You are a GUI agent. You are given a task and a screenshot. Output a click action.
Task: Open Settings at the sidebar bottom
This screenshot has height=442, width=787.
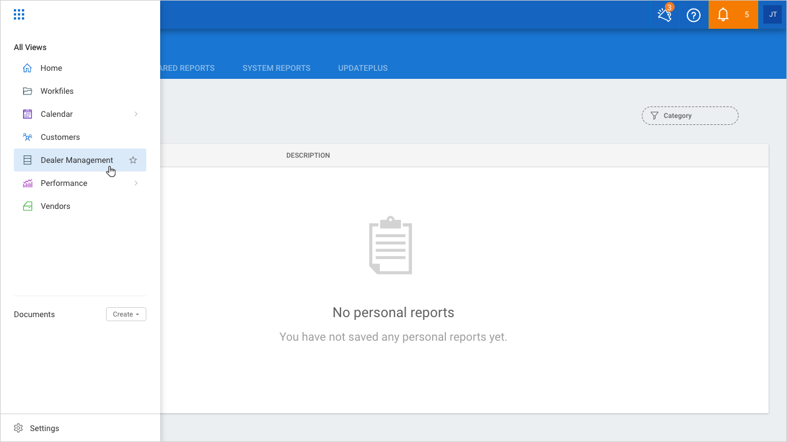44,428
